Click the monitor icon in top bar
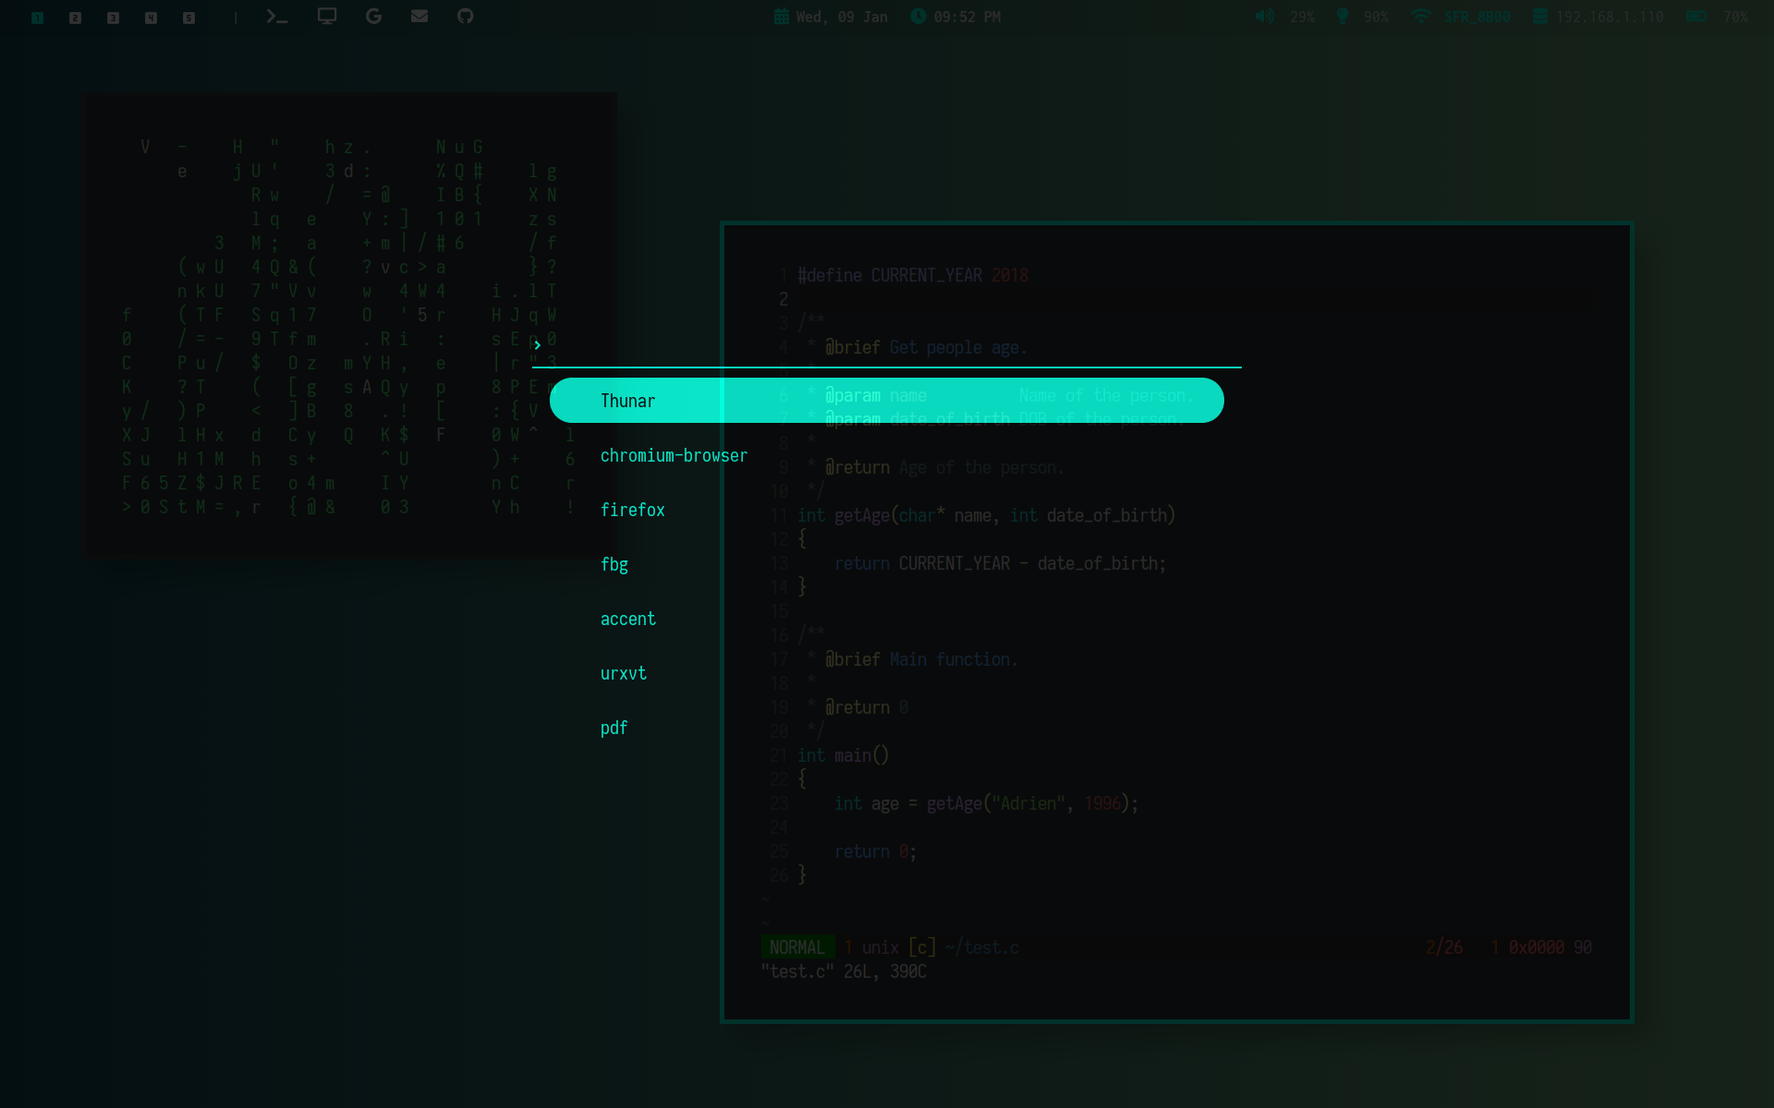 327,17
